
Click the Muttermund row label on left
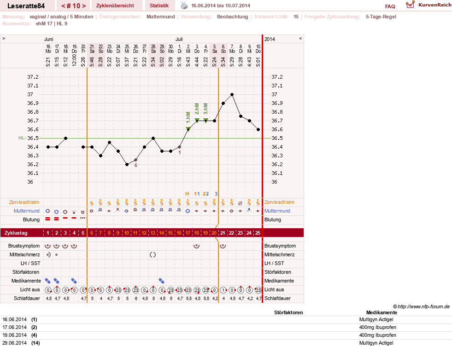click(27, 211)
